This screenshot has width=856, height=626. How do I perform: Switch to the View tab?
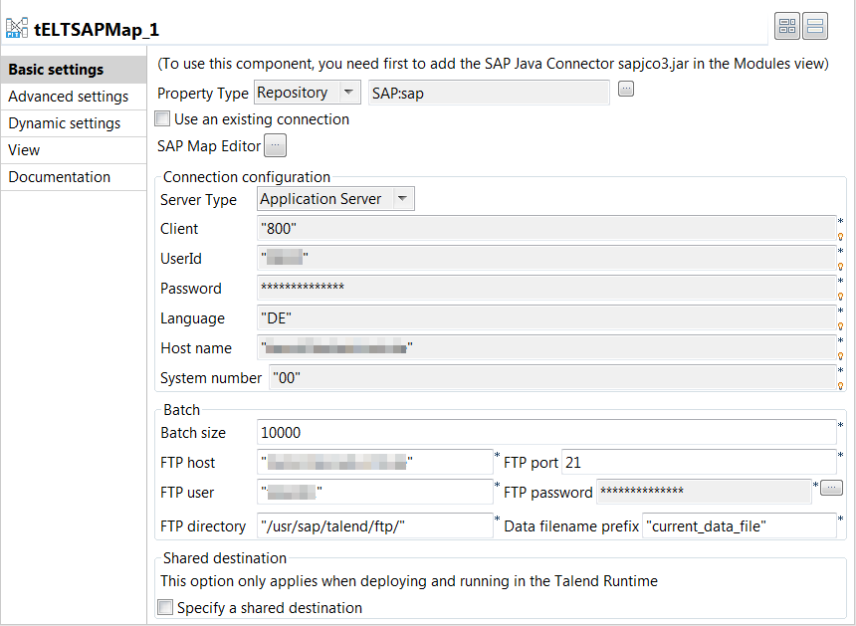tap(74, 150)
